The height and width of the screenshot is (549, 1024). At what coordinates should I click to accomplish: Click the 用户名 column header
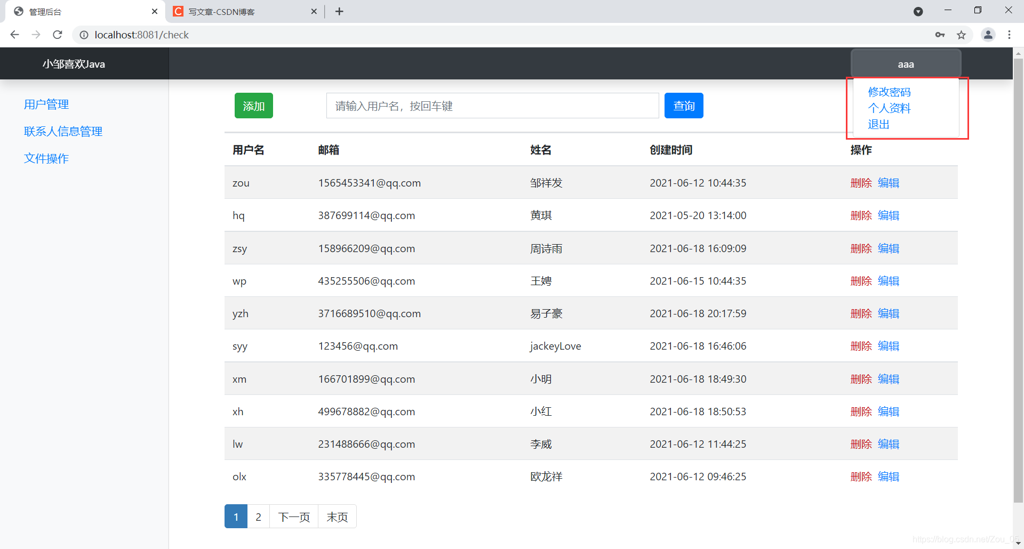[249, 150]
